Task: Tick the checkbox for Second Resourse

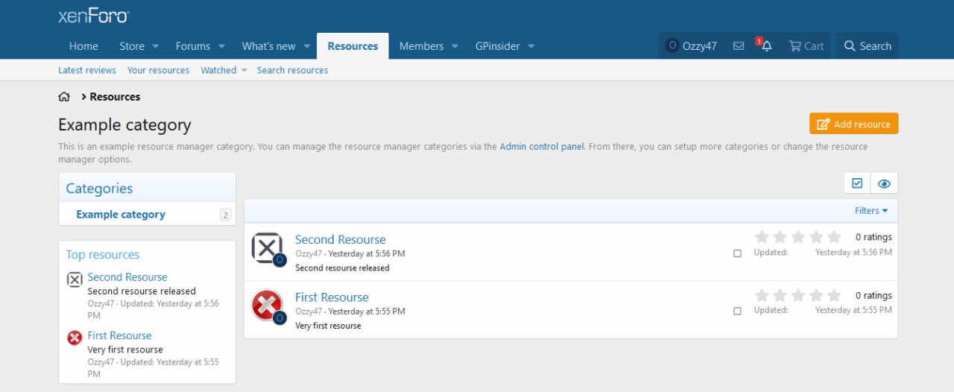Action: (x=737, y=253)
